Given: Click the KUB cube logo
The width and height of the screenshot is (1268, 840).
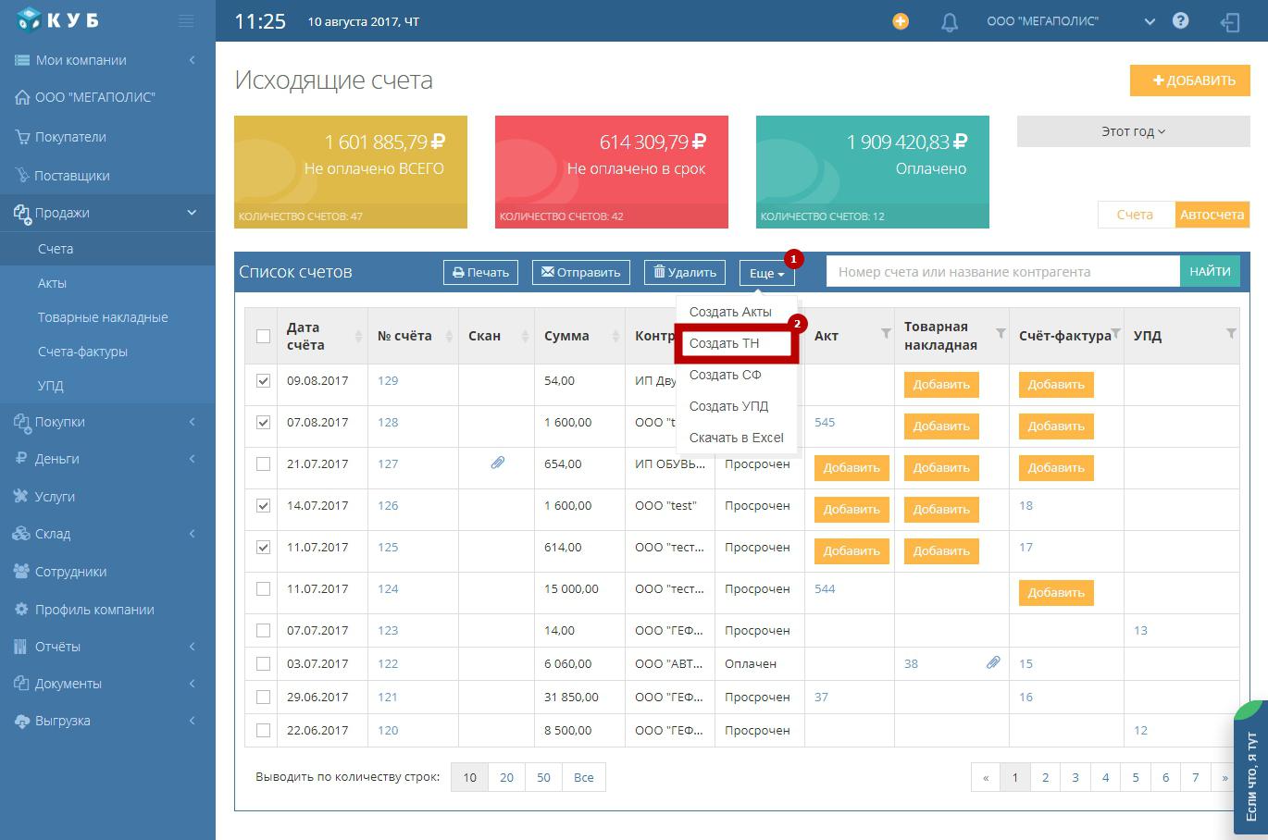Looking at the screenshot, I should coord(29,19).
